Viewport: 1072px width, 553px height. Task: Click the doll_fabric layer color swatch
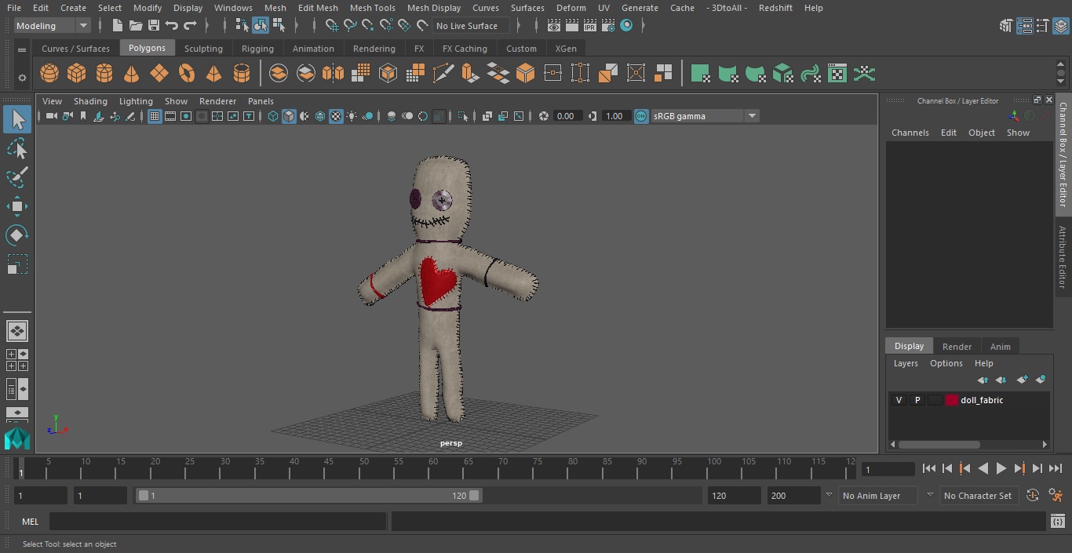952,400
